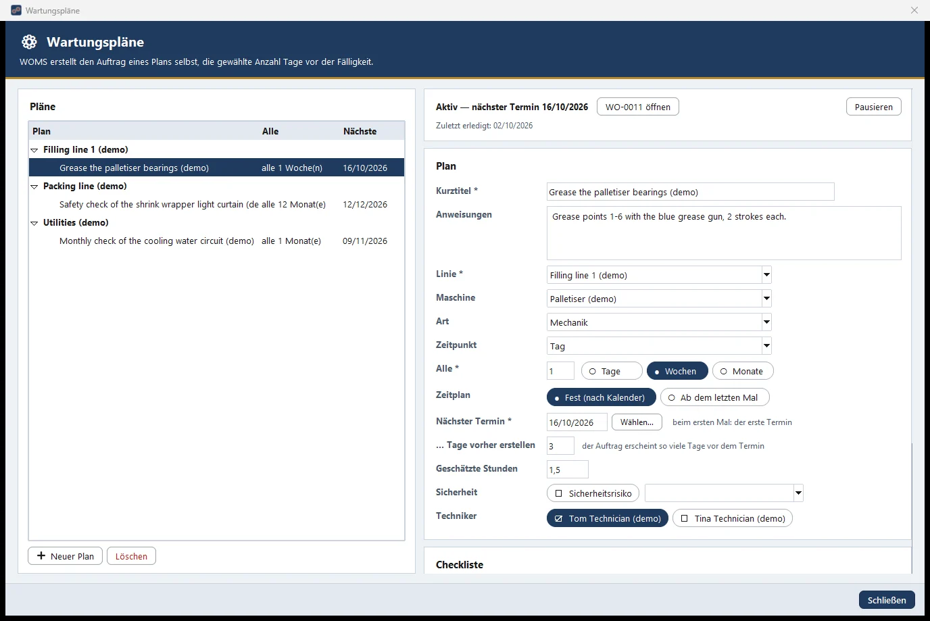Screen dimensions: 930x621
Task: Click the Anweisungen text area
Action: tap(724, 233)
